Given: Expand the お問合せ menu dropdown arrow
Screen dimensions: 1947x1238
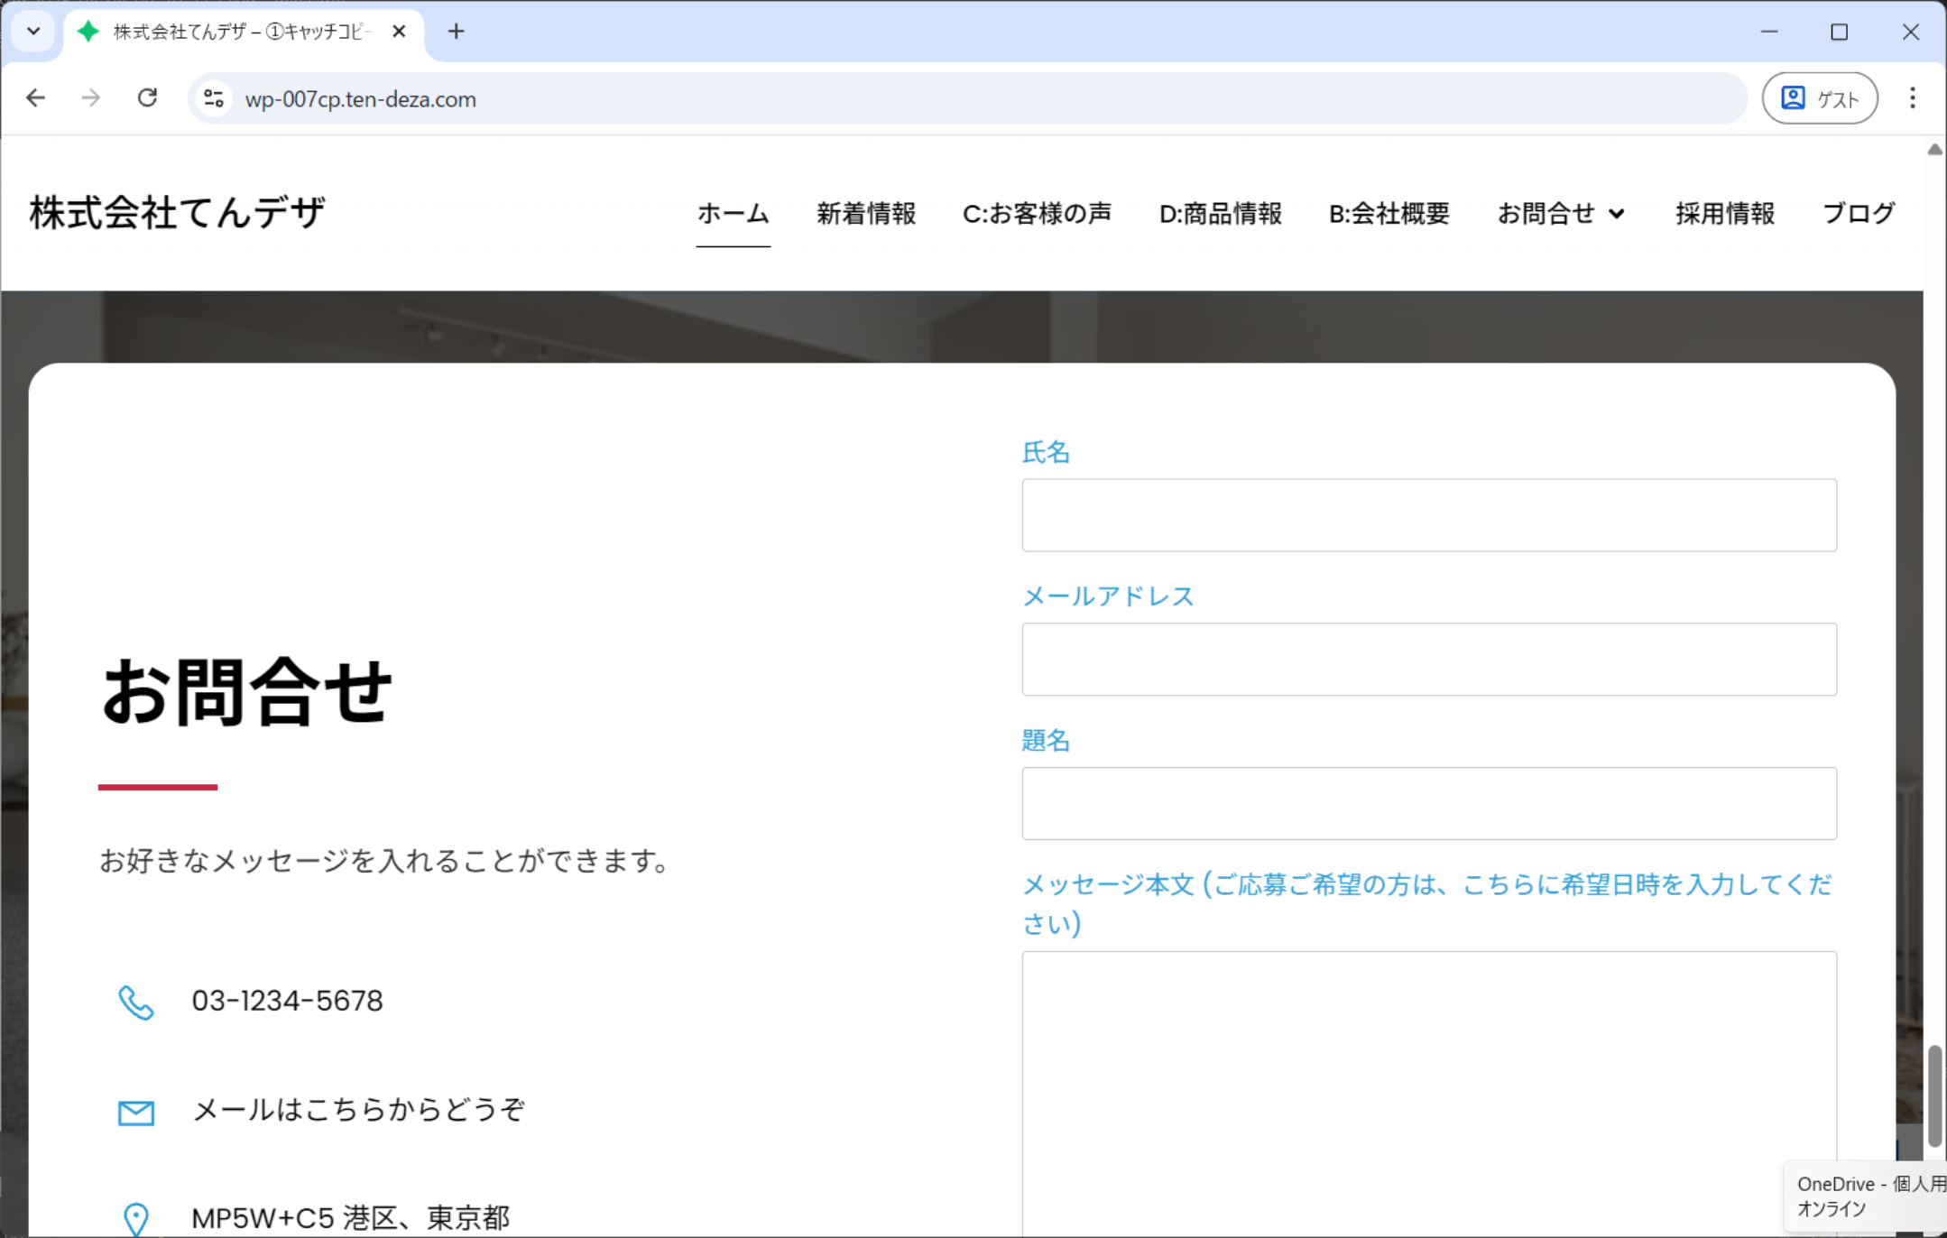Looking at the screenshot, I should (x=1617, y=214).
